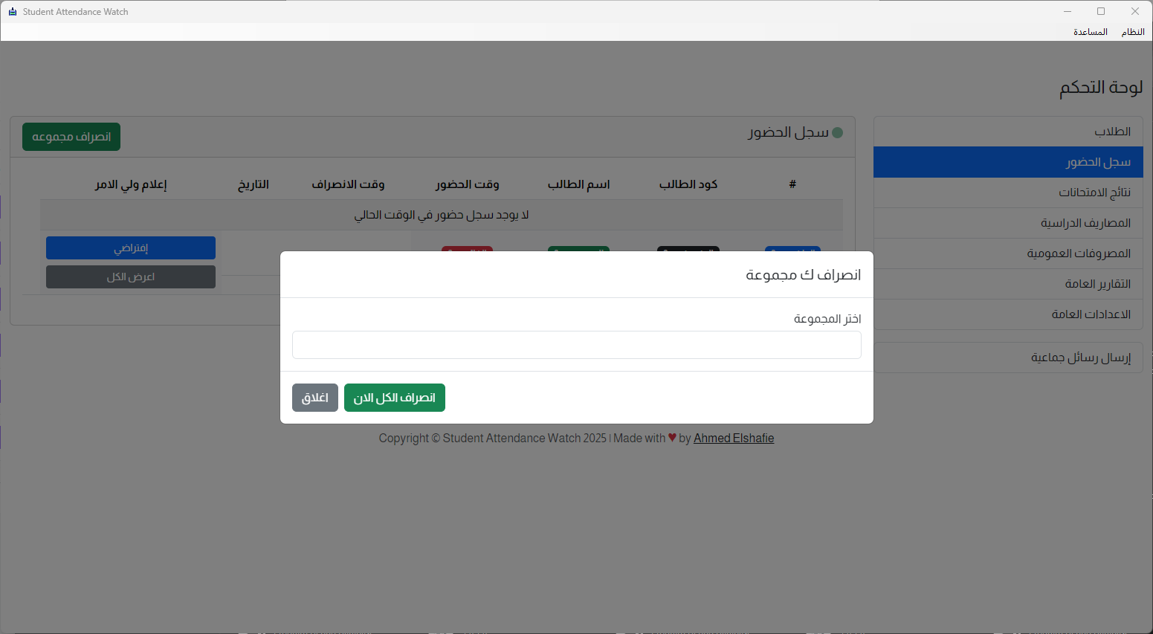Screen dimensions: 1153x634
Task: Confirm with انصراف الكل الان button
Action: (x=394, y=398)
